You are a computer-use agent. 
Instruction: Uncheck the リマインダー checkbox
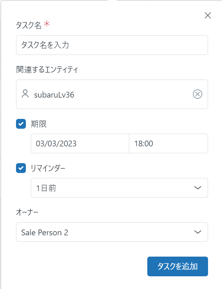coord(21,168)
